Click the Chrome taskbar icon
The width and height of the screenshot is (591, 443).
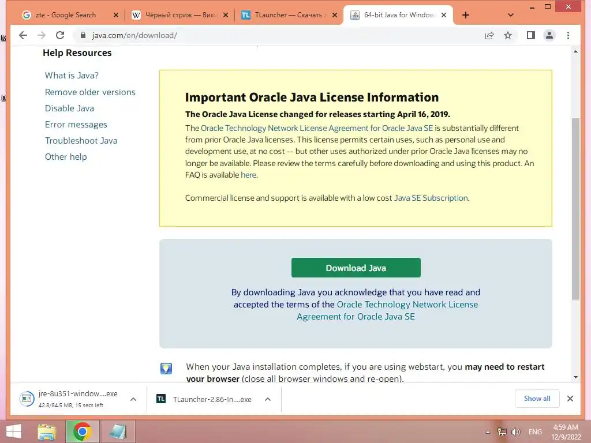pyautogui.click(x=82, y=431)
